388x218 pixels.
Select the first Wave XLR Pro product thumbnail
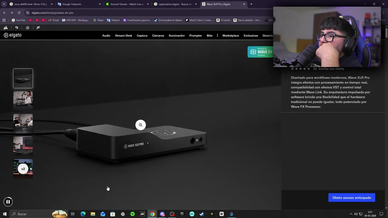point(23,78)
